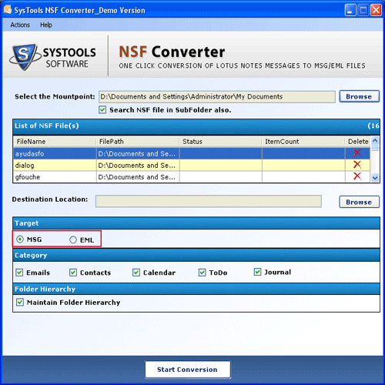The image size is (385, 385).
Task: Uncheck Search NSF file in SubFolder
Action: [102, 110]
